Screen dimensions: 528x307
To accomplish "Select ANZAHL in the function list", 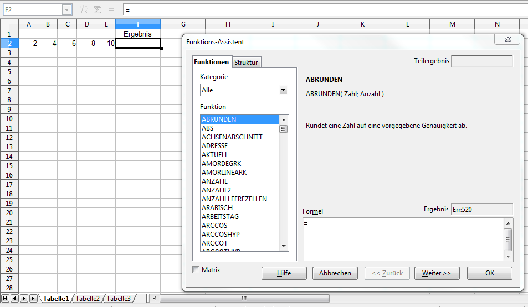I will click(x=214, y=181).
